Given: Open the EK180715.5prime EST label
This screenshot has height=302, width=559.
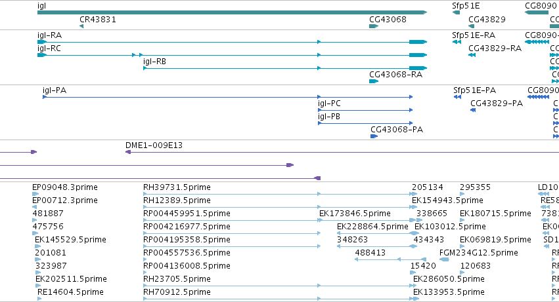Looking at the screenshot, I should click(495, 214).
